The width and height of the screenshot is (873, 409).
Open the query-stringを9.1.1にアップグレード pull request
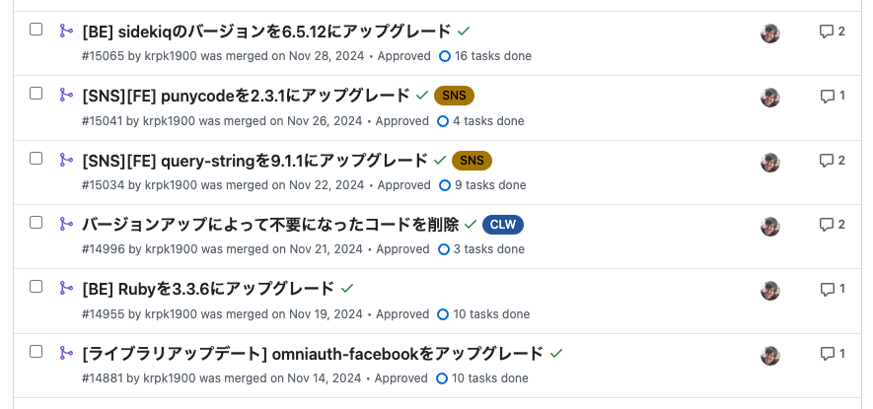coord(255,161)
